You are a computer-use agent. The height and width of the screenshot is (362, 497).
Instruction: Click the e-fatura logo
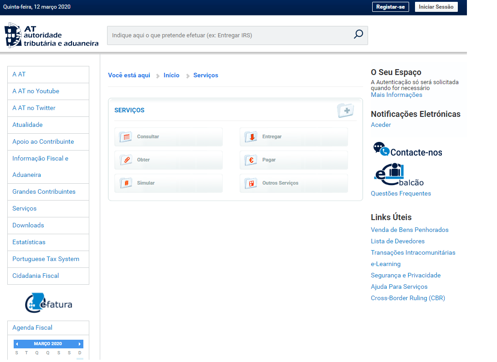pyautogui.click(x=48, y=303)
